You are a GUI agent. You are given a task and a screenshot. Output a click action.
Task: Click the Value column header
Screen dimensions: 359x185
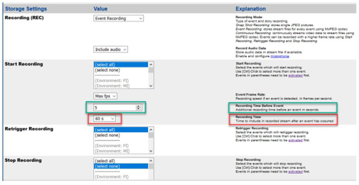[101, 9]
